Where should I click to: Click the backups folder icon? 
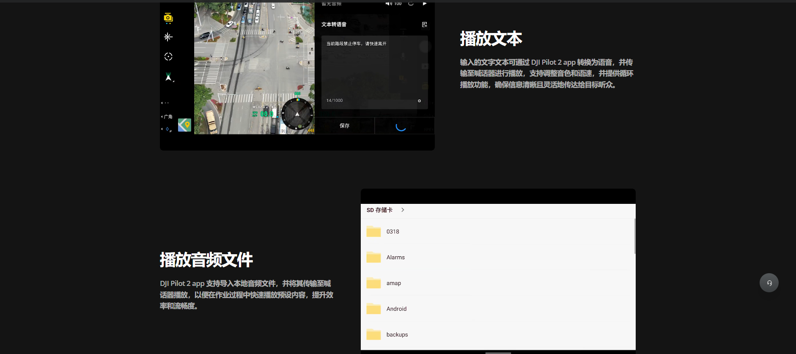[373, 335]
